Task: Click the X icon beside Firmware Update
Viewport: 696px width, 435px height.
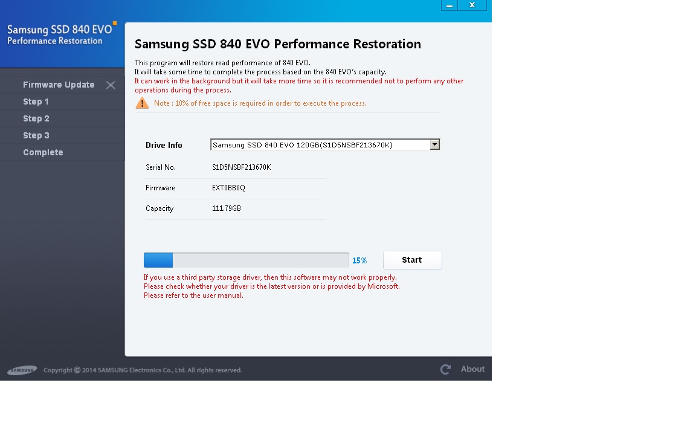Action: tap(111, 85)
